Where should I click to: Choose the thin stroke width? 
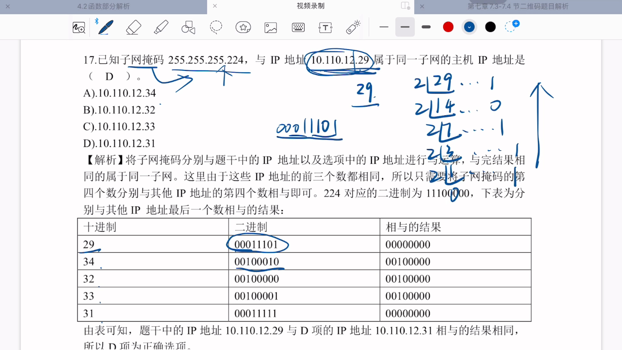(x=384, y=27)
